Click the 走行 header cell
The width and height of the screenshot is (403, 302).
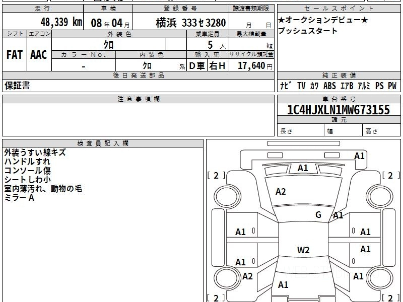(42, 9)
